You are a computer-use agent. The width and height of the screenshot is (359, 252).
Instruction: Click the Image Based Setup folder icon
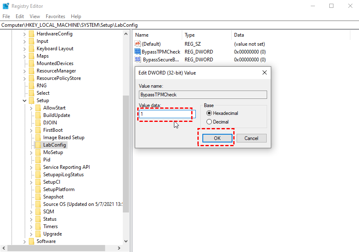(38, 138)
